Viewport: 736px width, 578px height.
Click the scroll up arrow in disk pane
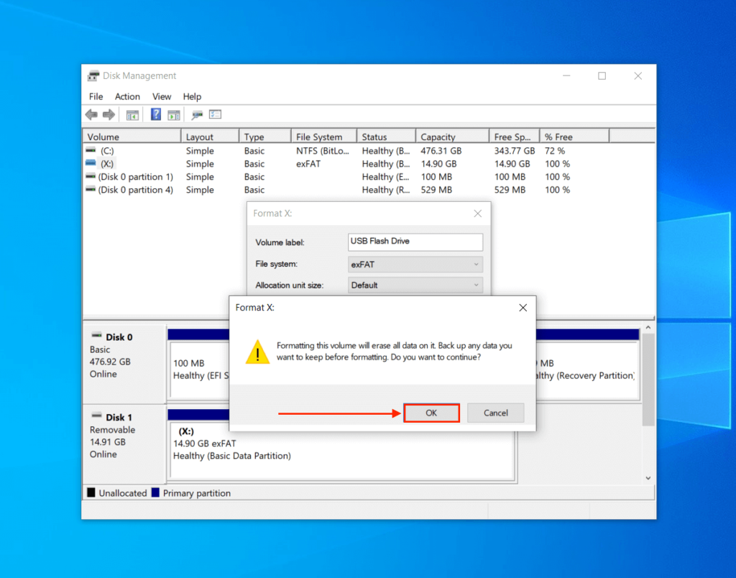pos(648,328)
